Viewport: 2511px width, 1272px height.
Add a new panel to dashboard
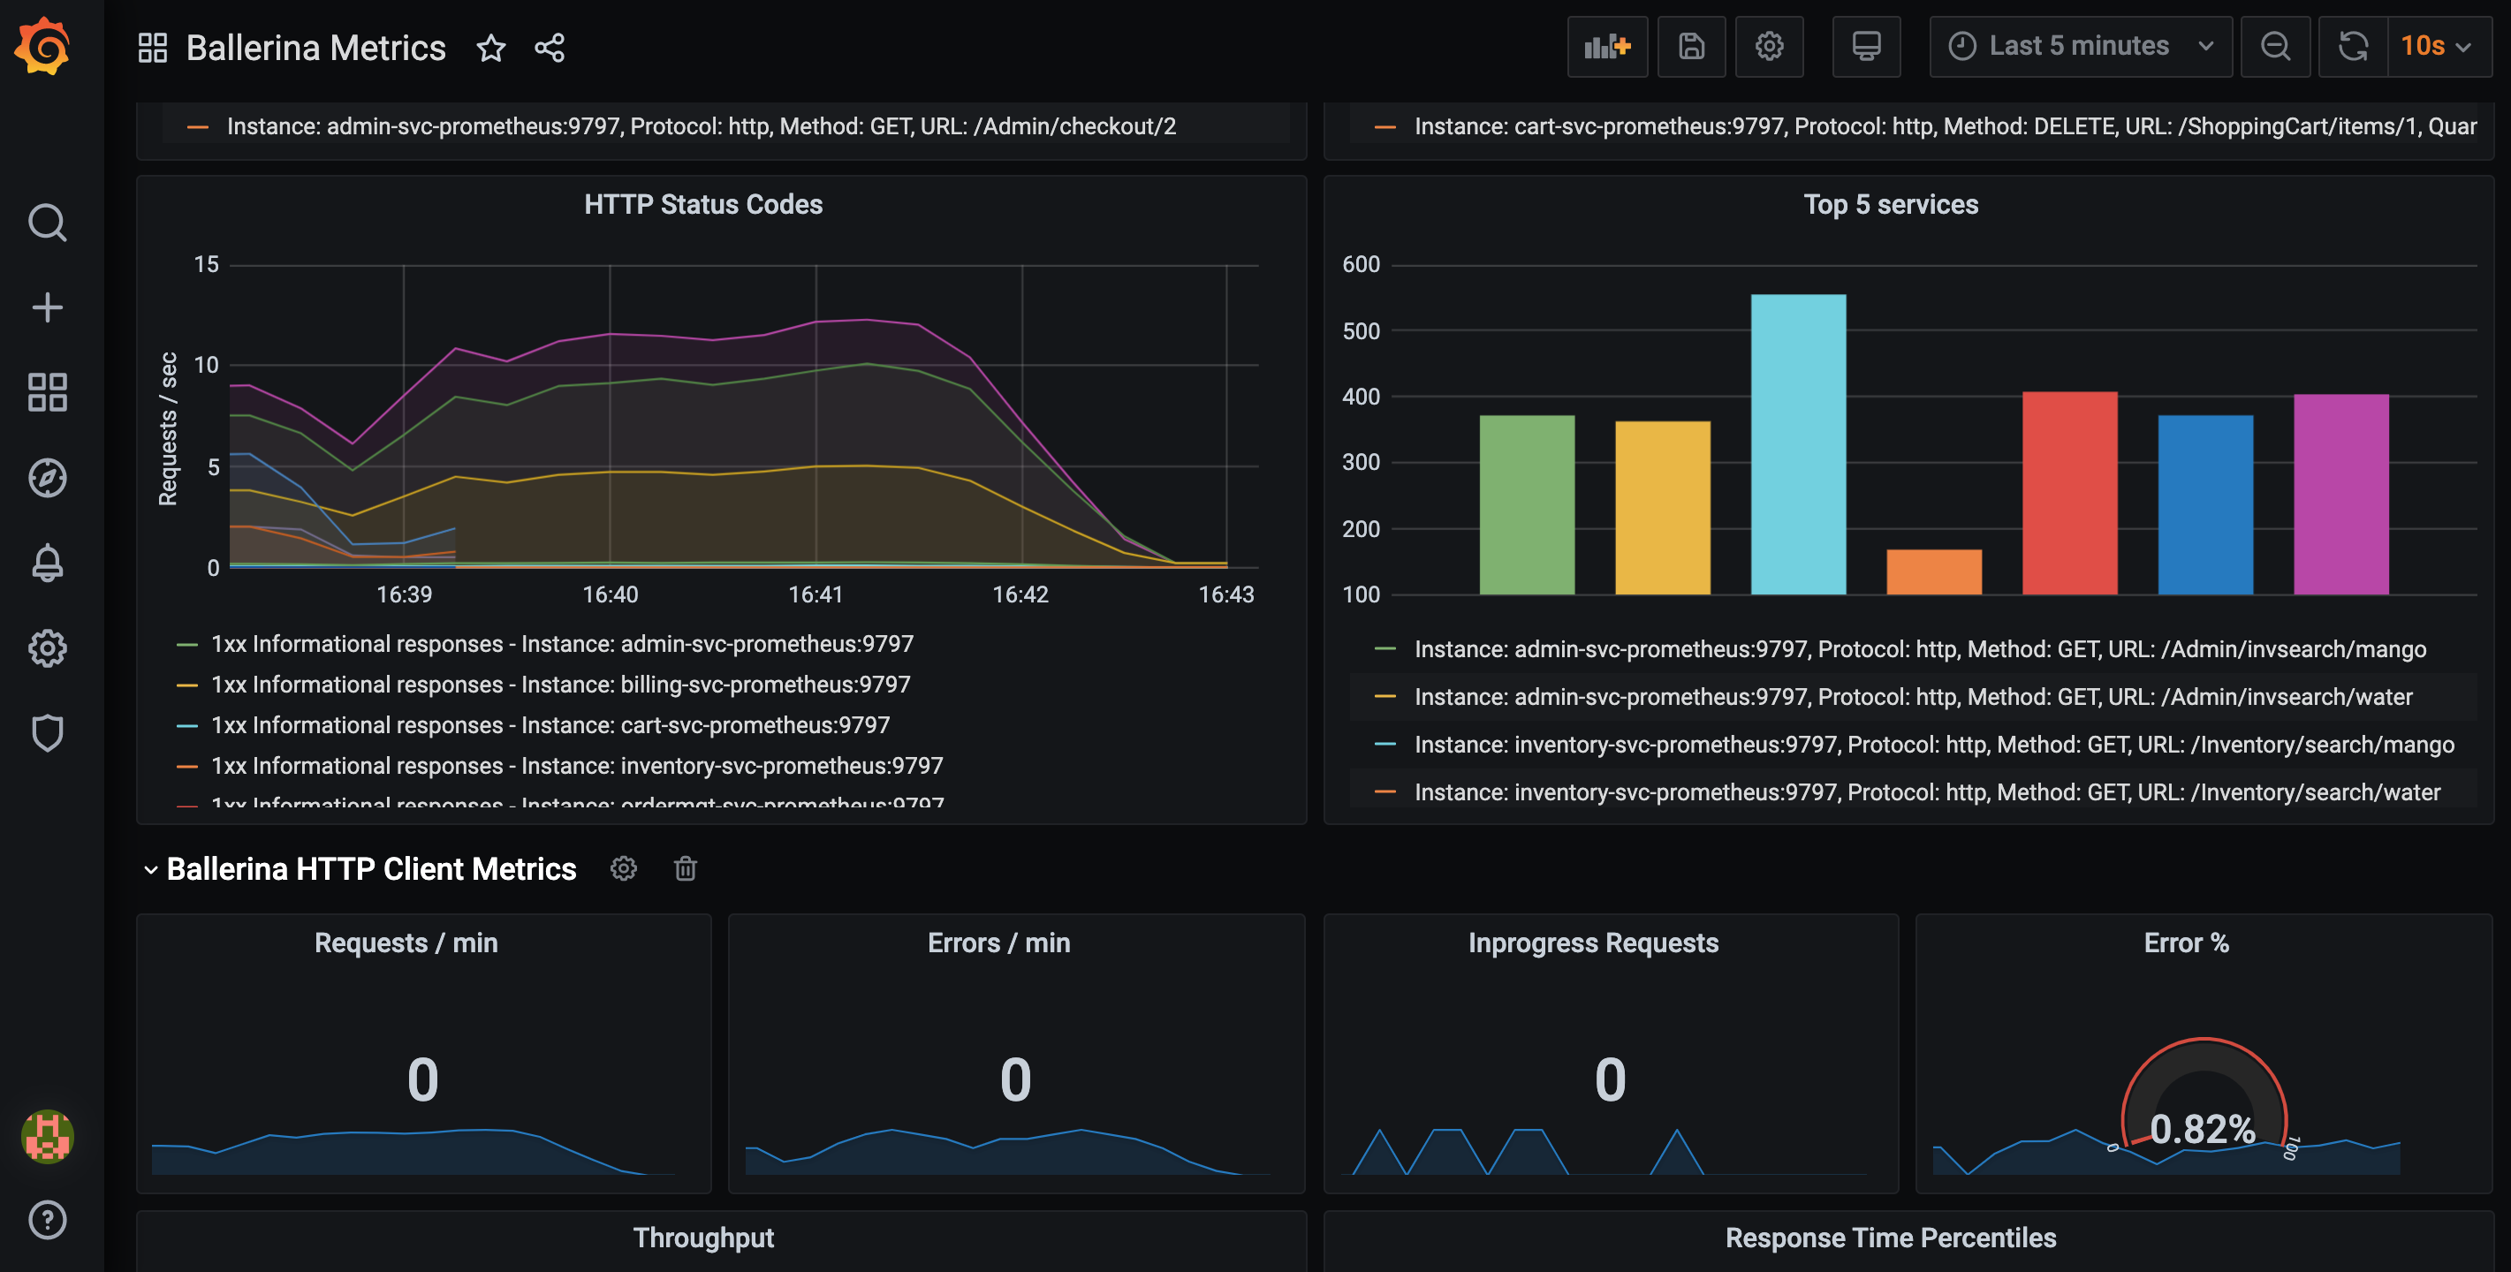coord(1607,47)
